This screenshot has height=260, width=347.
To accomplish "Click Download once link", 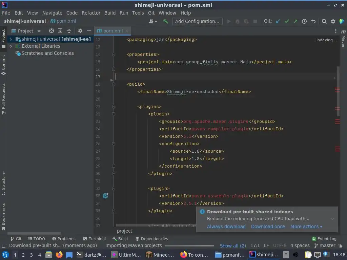I will (268, 226).
